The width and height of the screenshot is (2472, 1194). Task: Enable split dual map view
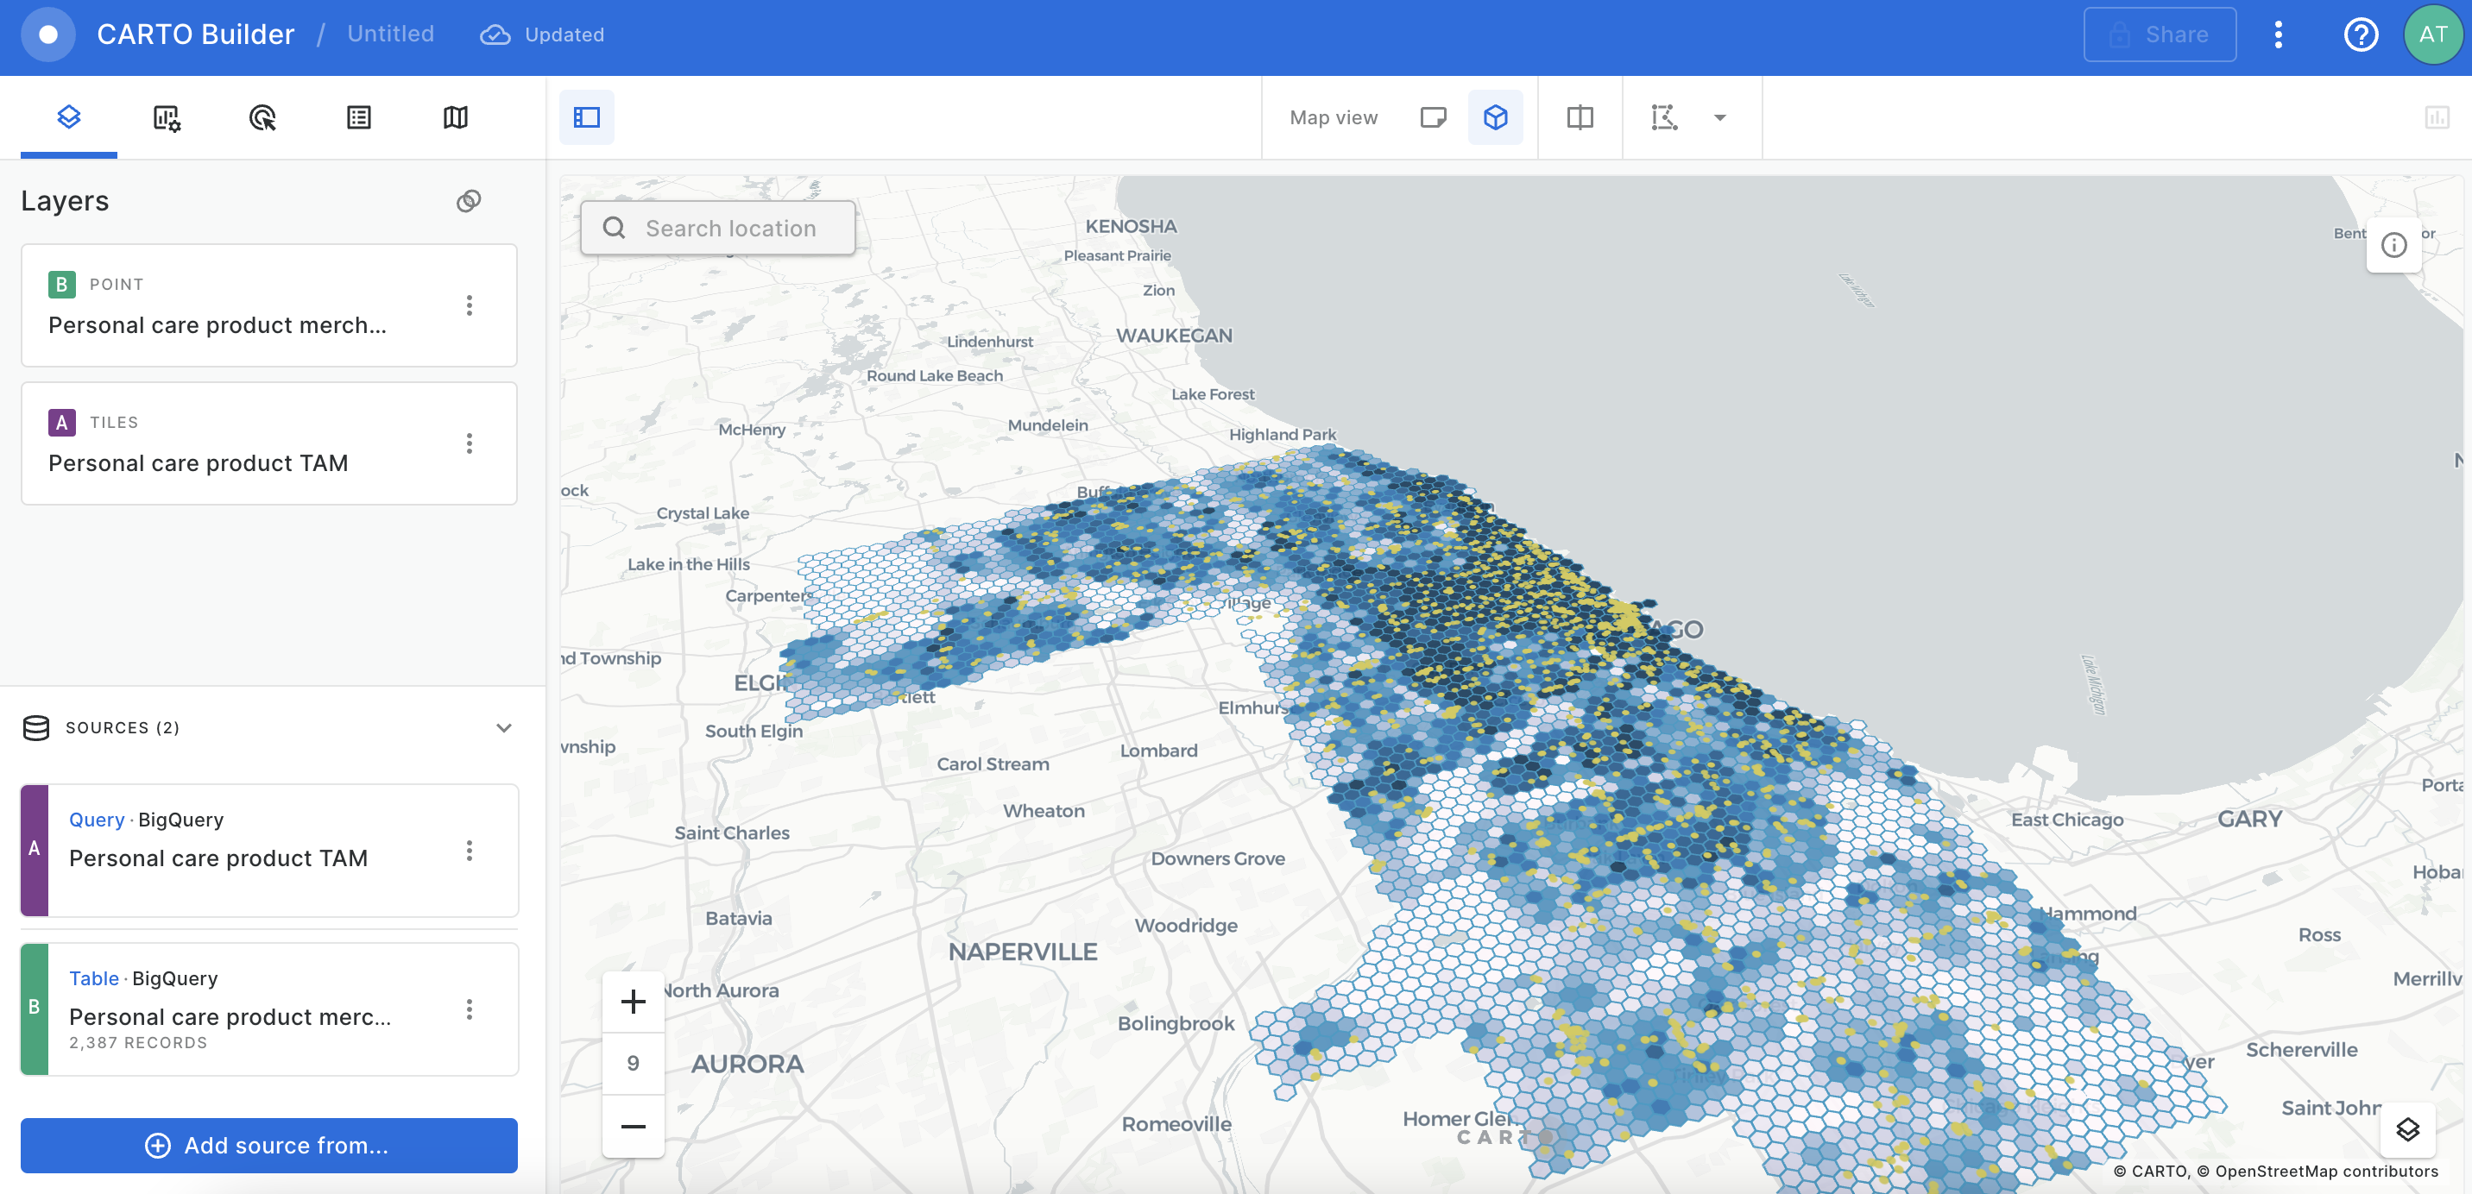[x=1580, y=117]
